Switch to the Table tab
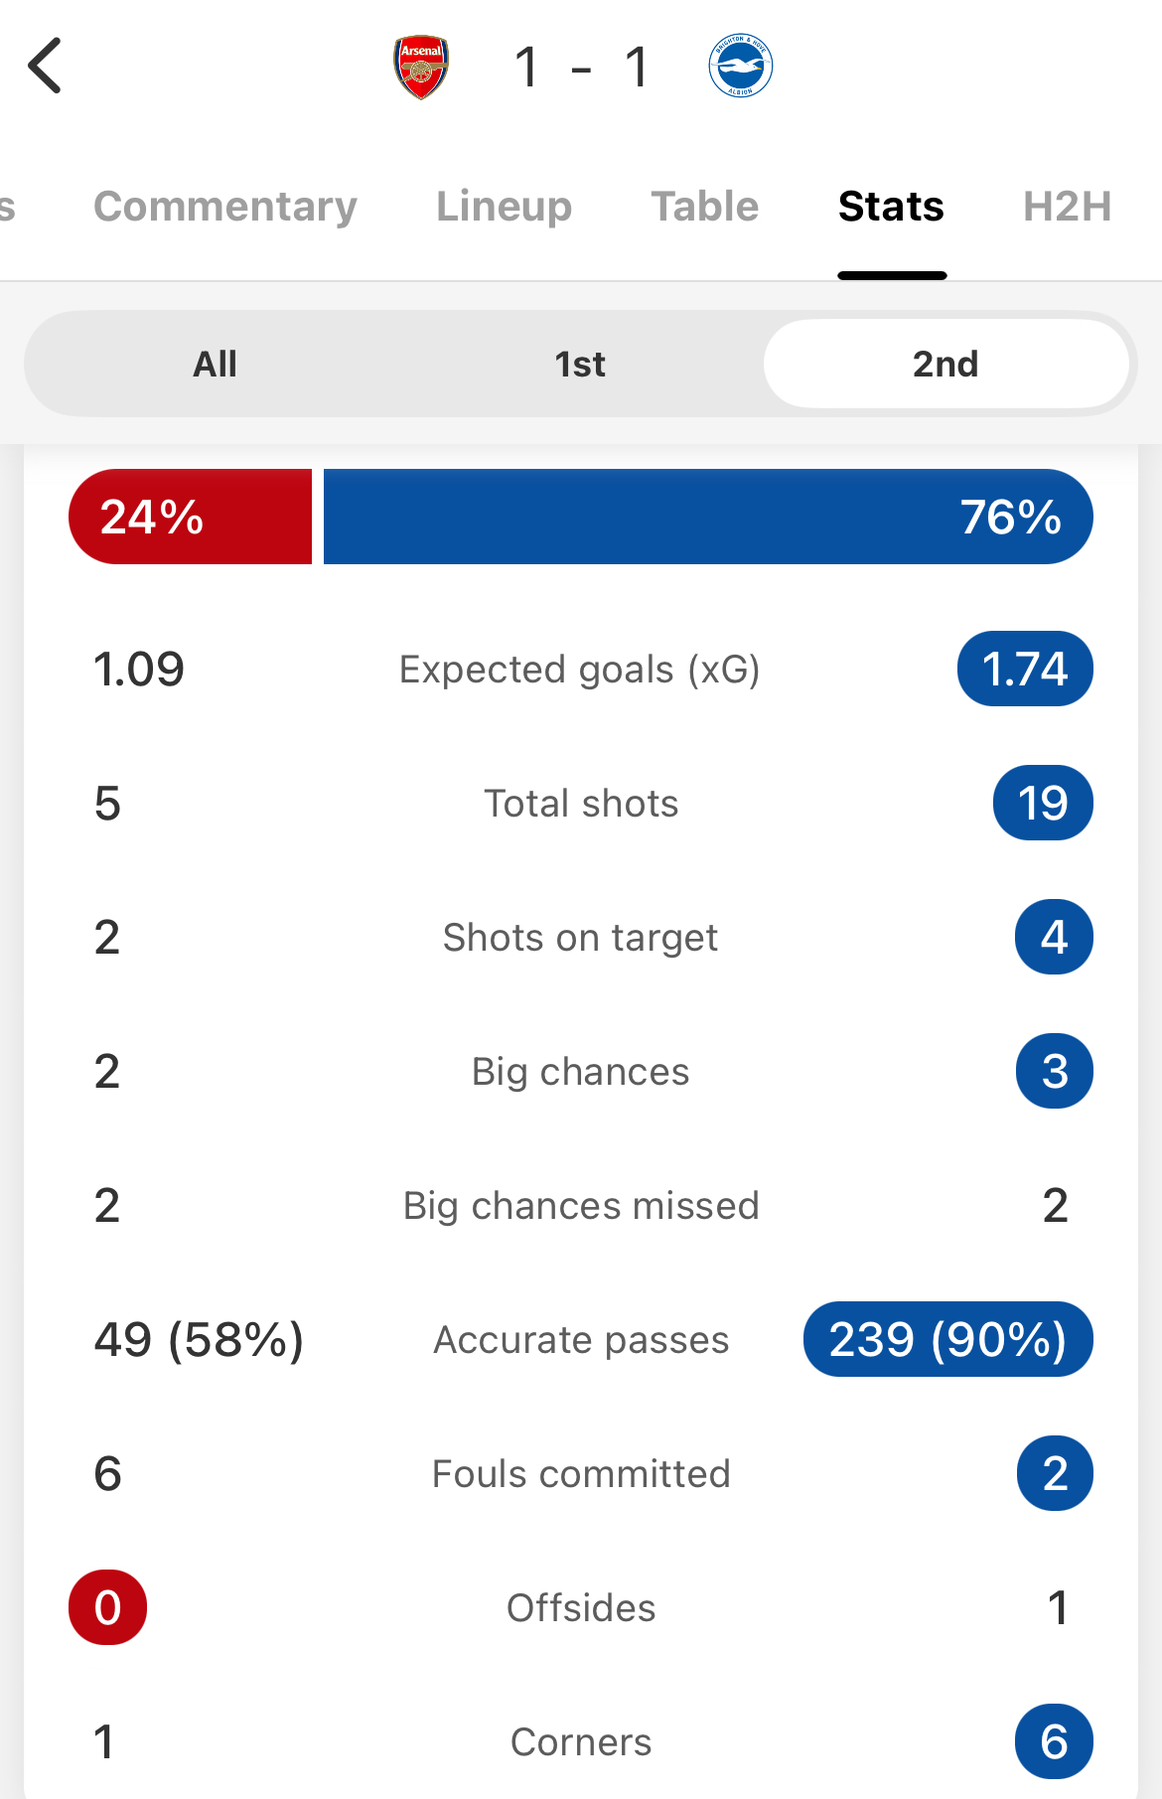Image resolution: width=1162 pixels, height=1799 pixels. pos(705,207)
